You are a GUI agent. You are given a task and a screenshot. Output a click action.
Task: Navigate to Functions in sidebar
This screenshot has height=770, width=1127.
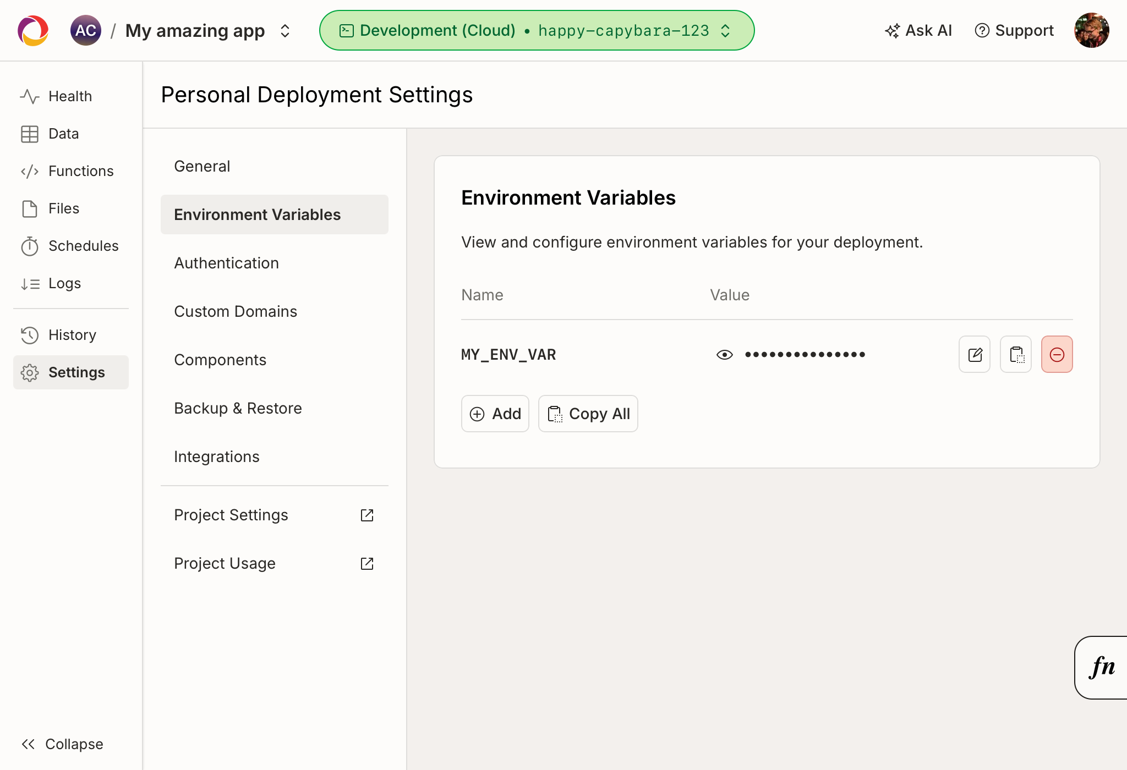click(x=71, y=171)
